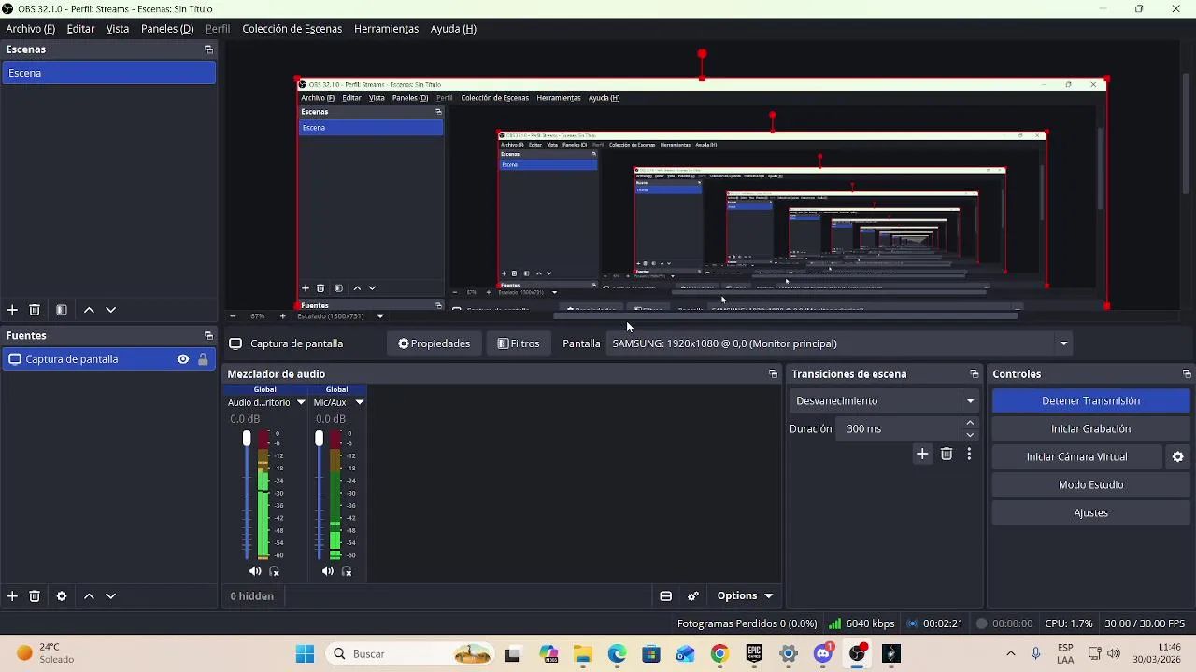
Task: Undock the Escenas panel
Action: (x=208, y=49)
